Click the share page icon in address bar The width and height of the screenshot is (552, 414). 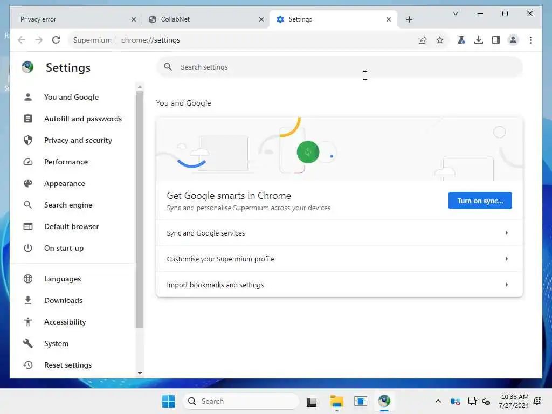pyautogui.click(x=423, y=40)
